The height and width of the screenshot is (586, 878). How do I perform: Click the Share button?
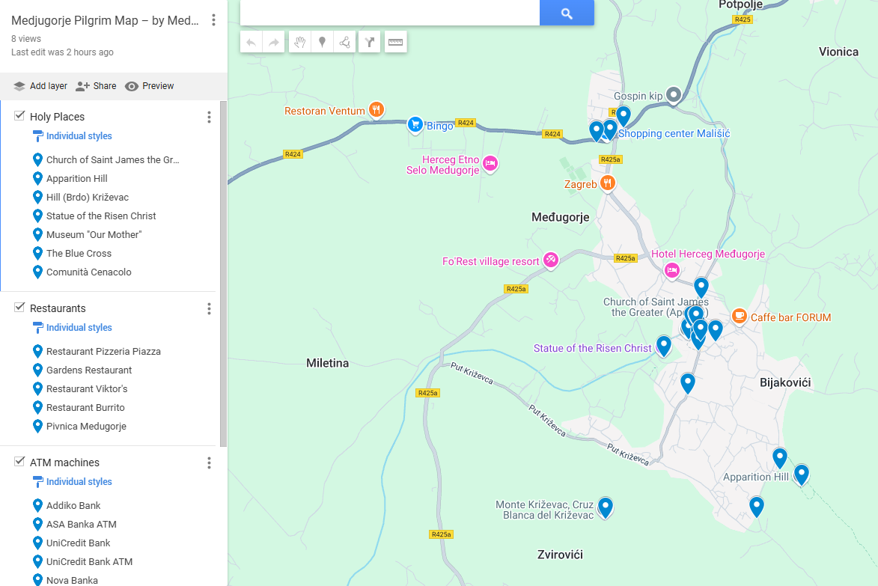pos(97,86)
